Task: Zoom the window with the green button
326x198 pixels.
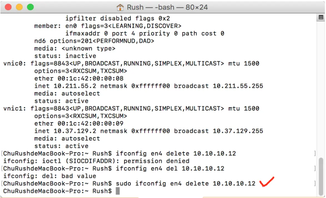Action: 30,7
